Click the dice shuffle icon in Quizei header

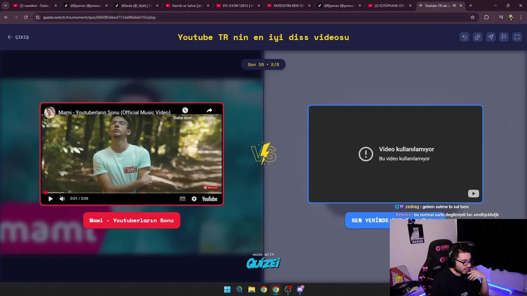pos(478,37)
